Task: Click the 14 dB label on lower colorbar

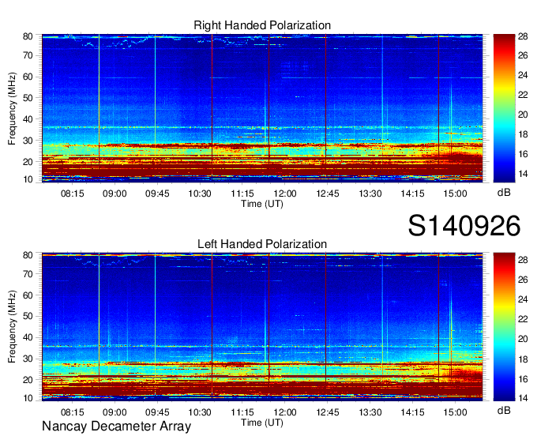Action: (x=523, y=398)
